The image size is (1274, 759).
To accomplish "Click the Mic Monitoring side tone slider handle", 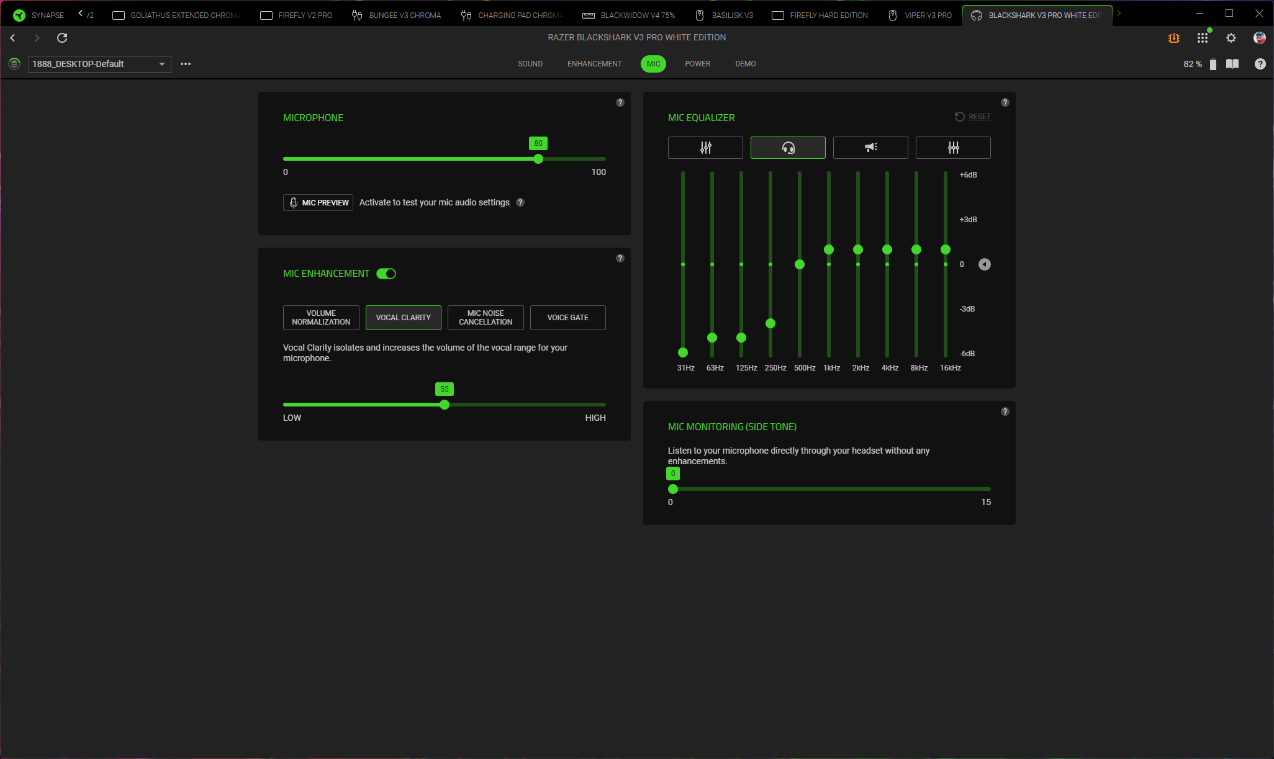I will [x=673, y=489].
